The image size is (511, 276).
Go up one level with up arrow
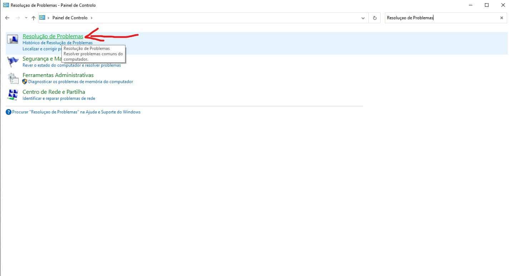click(33, 18)
